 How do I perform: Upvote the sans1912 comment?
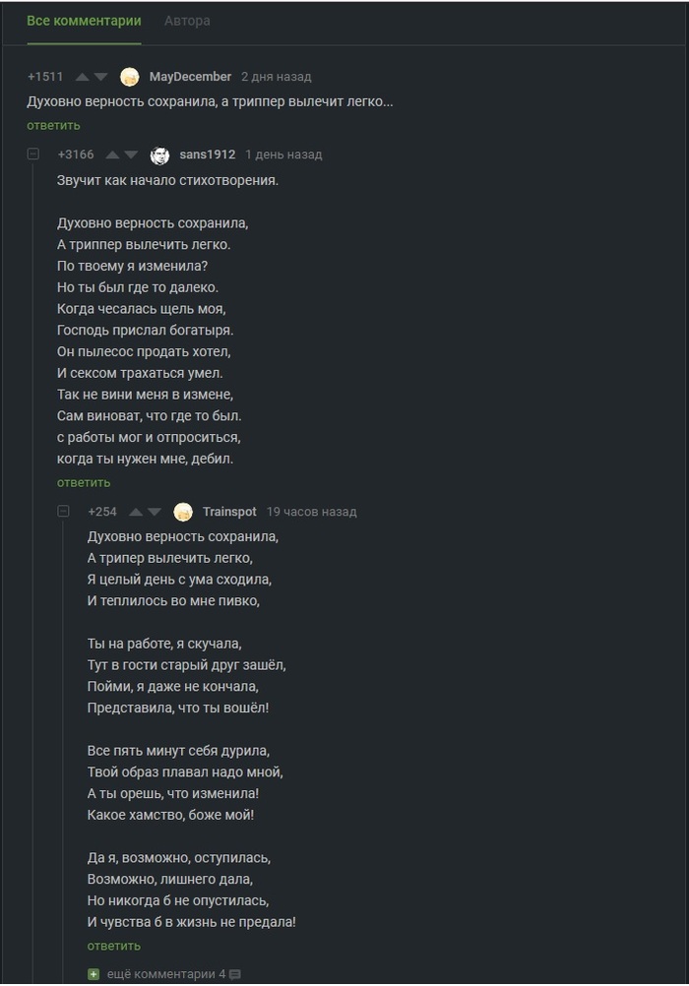click(x=113, y=154)
